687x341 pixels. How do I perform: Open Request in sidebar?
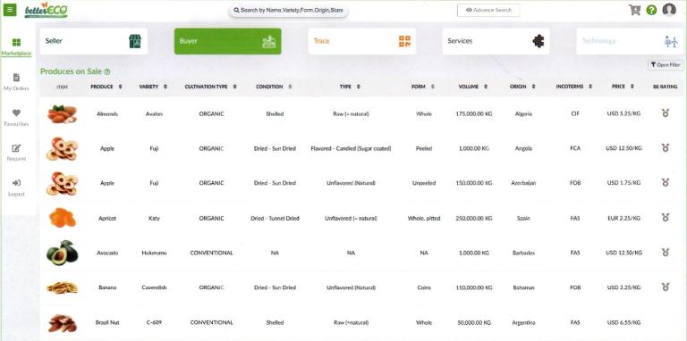pyautogui.click(x=16, y=153)
